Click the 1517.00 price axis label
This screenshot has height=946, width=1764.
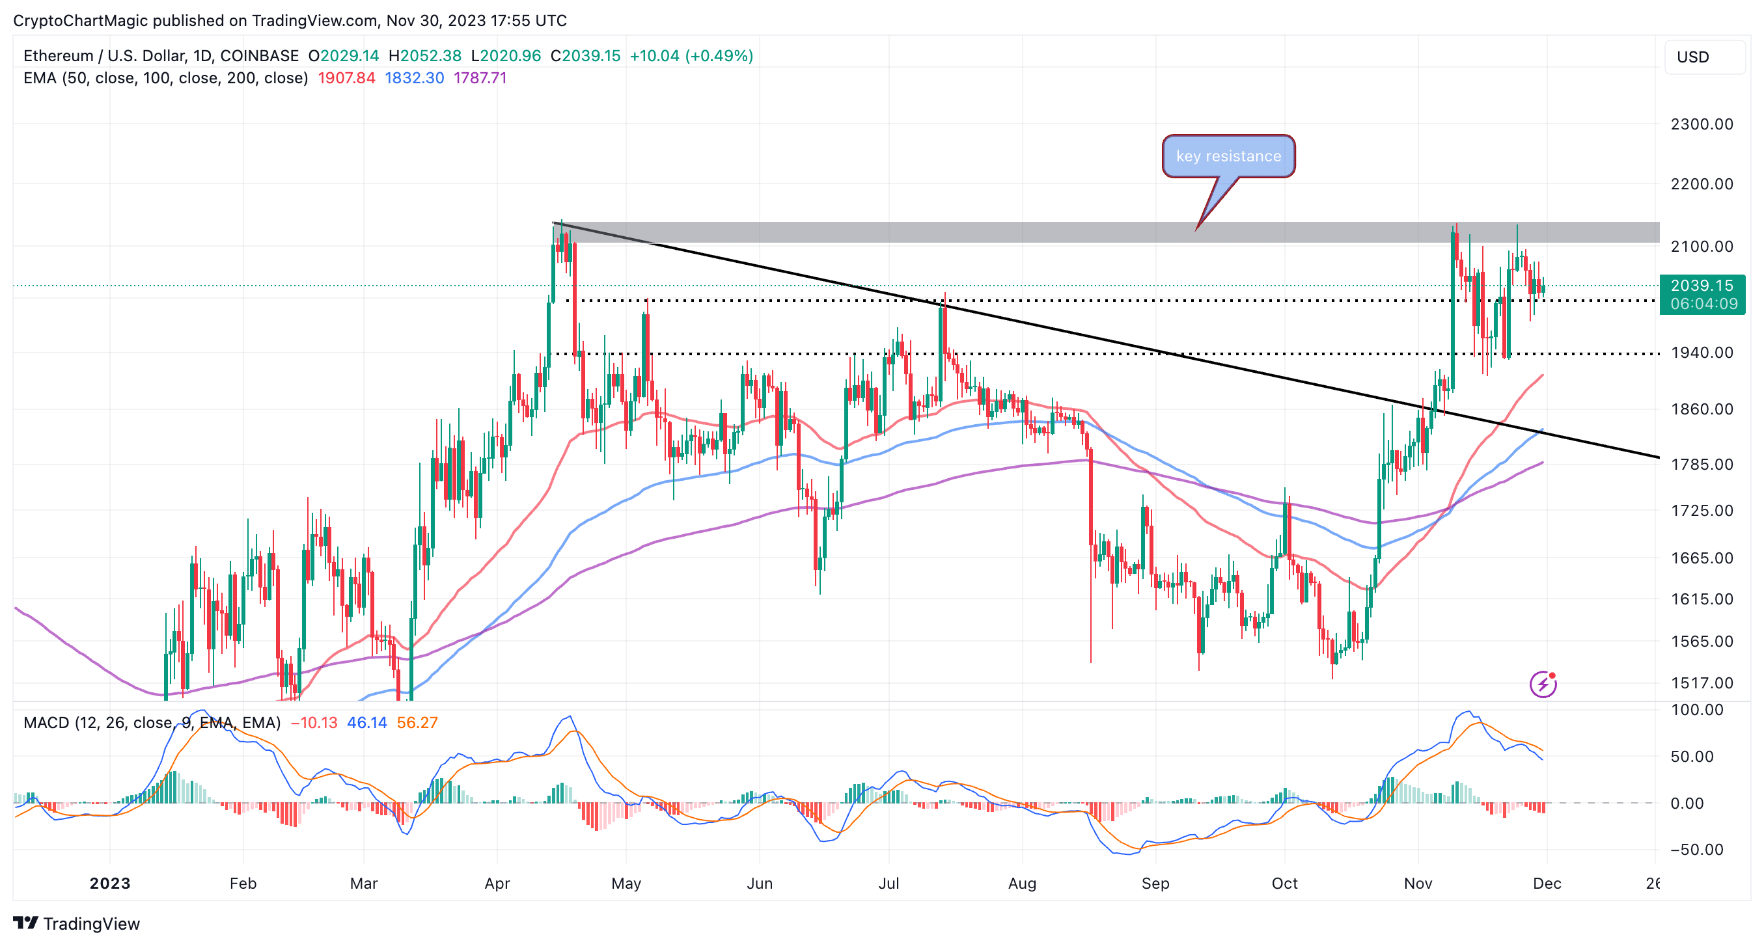tap(1702, 682)
